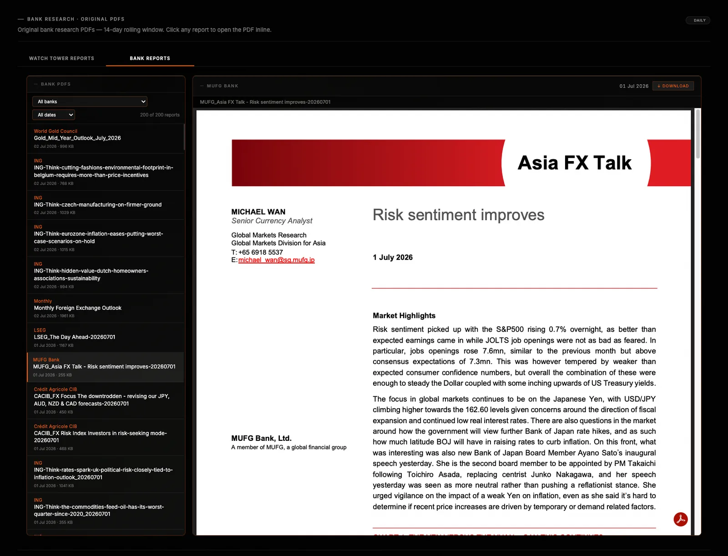Viewport: 728px width, 556px height.
Task: Open ING czech-manufacturing-on-firmer-ground report
Action: pyautogui.click(x=106, y=205)
